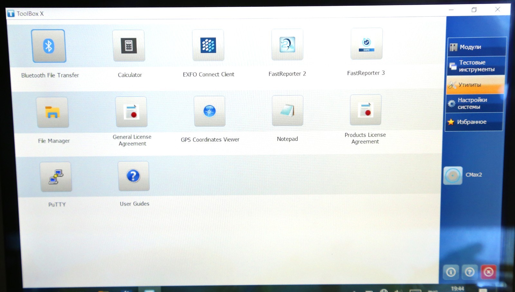Screen dimensions: 515x292
Task: Click the blue info button in the sidebar
Action: coord(451,272)
